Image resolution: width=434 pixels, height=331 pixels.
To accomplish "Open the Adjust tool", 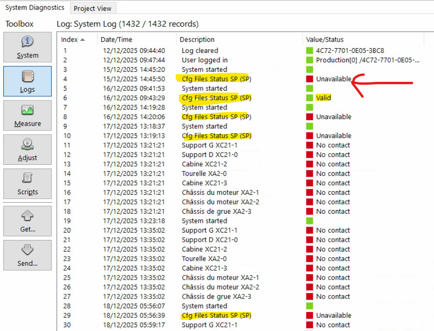I will tap(27, 150).
